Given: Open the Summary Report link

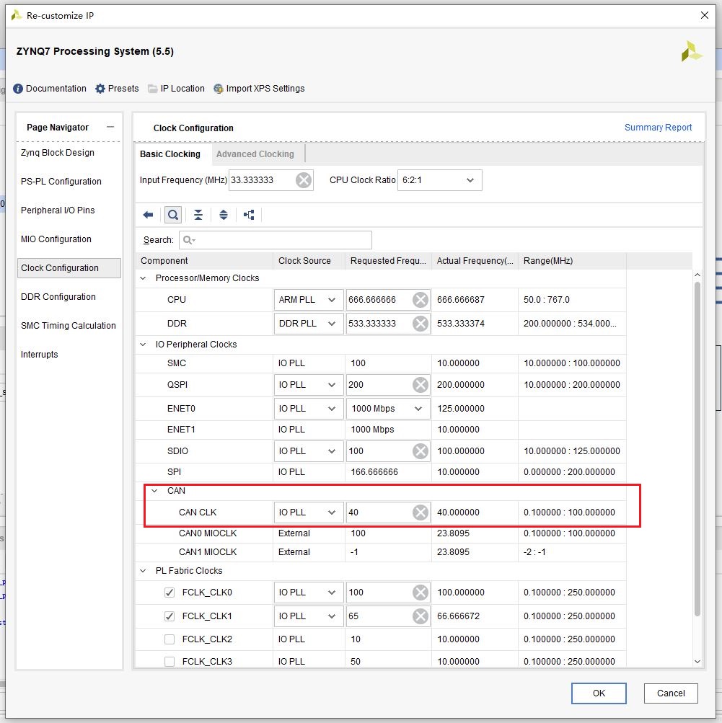Looking at the screenshot, I should [658, 128].
